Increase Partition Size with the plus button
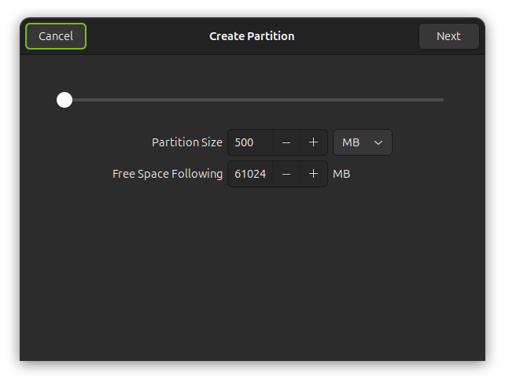The height and width of the screenshot is (383, 505). coord(313,142)
